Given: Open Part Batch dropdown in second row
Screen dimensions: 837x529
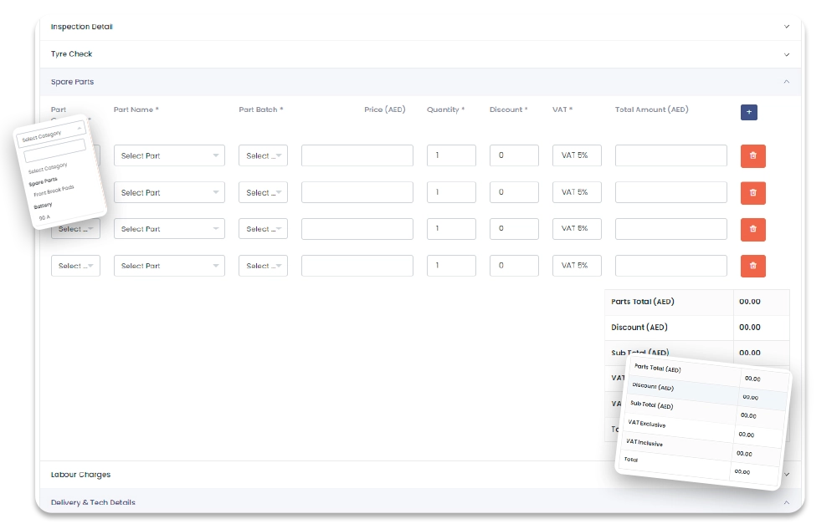Looking at the screenshot, I should tap(263, 192).
